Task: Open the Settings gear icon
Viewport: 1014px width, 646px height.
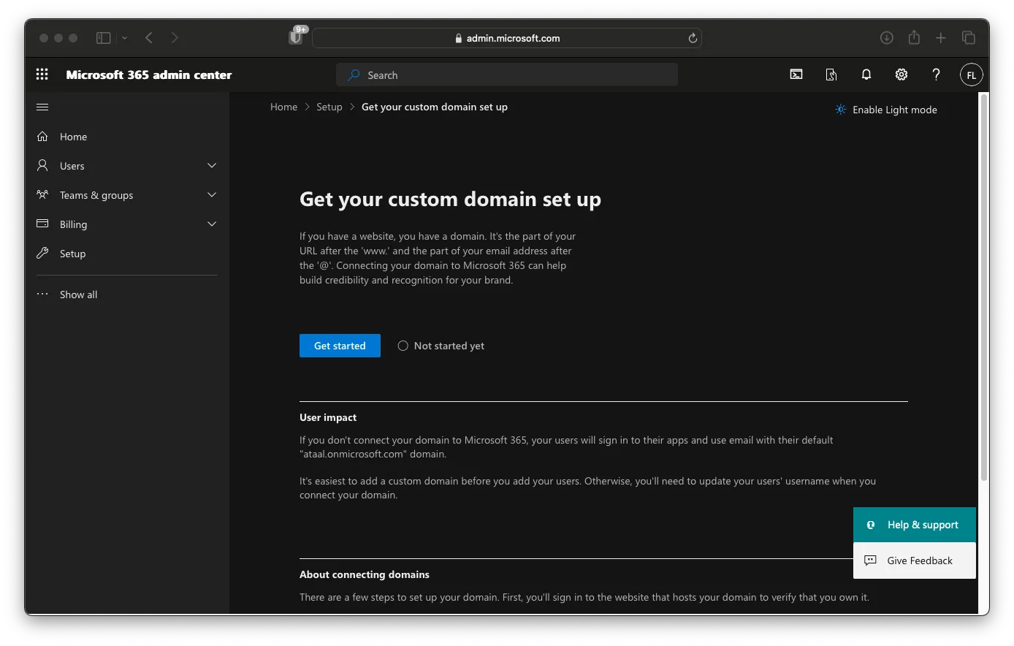Action: (x=901, y=75)
